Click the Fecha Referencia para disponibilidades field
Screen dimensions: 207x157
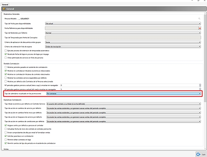point(122,28)
